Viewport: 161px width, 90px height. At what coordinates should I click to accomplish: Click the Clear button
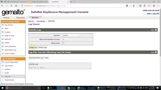(x=46, y=58)
